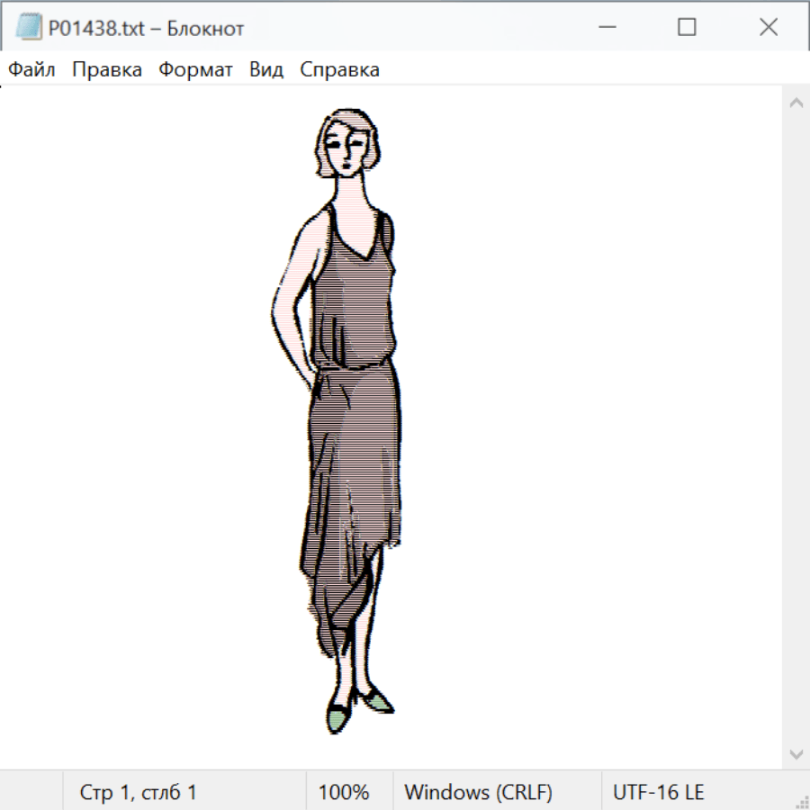Minimize the Блокнот window
810x810 pixels.
point(607,28)
